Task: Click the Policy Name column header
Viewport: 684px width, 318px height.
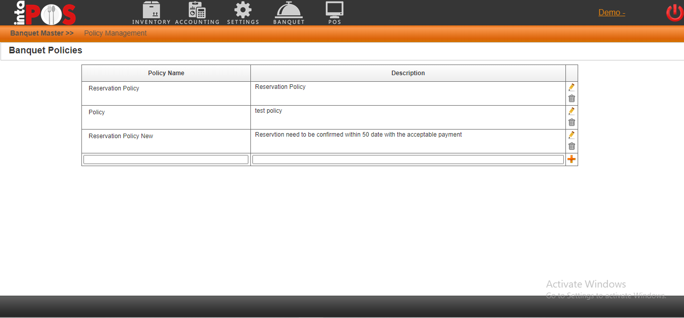Action: click(166, 73)
